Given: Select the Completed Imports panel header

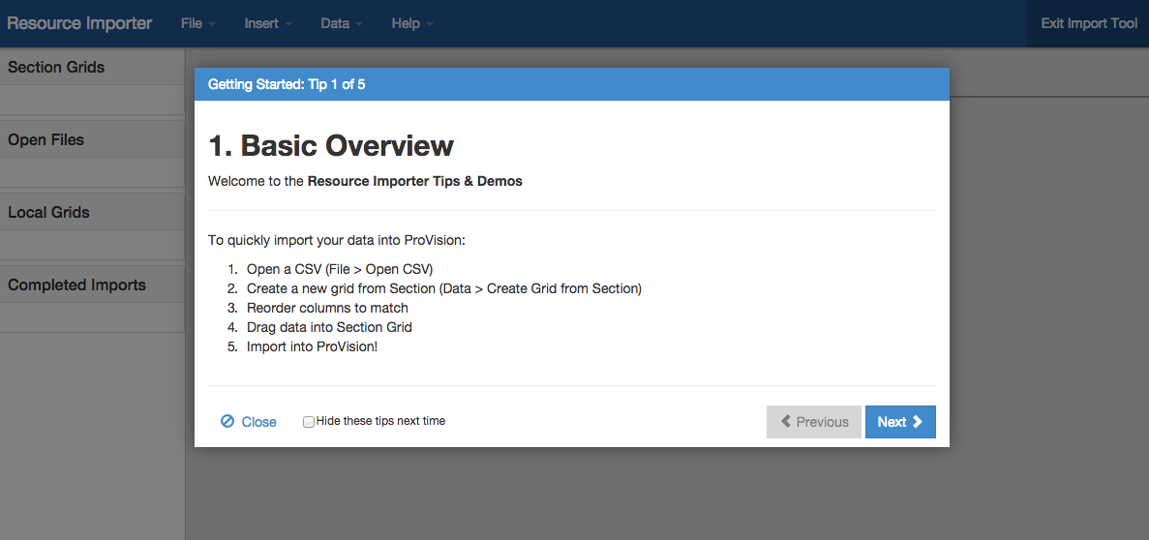Looking at the screenshot, I should click(76, 285).
